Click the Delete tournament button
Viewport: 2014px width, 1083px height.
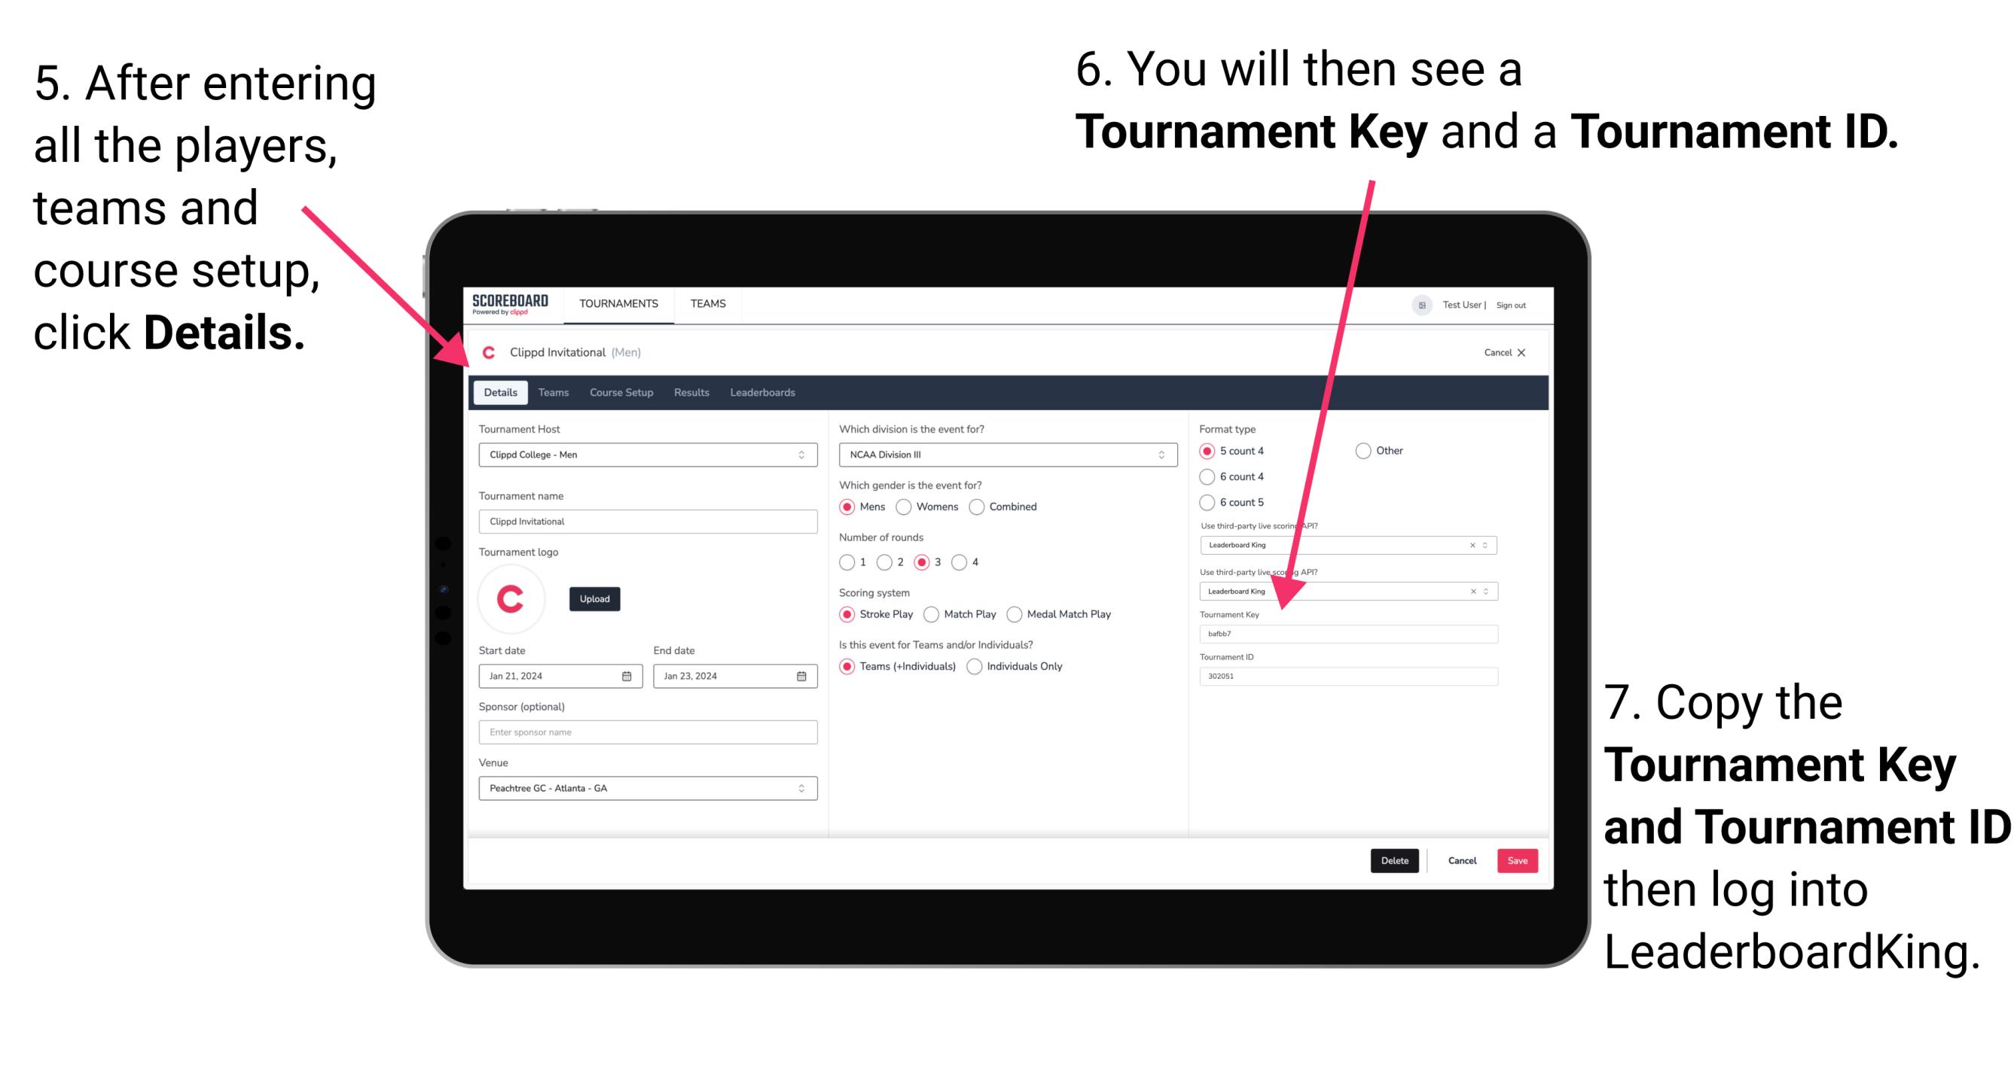coord(1395,860)
